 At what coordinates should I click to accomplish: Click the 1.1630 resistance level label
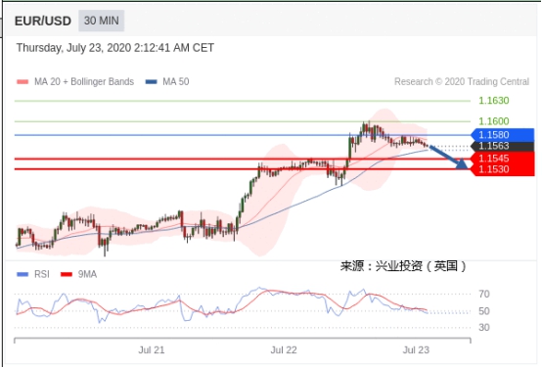click(494, 101)
